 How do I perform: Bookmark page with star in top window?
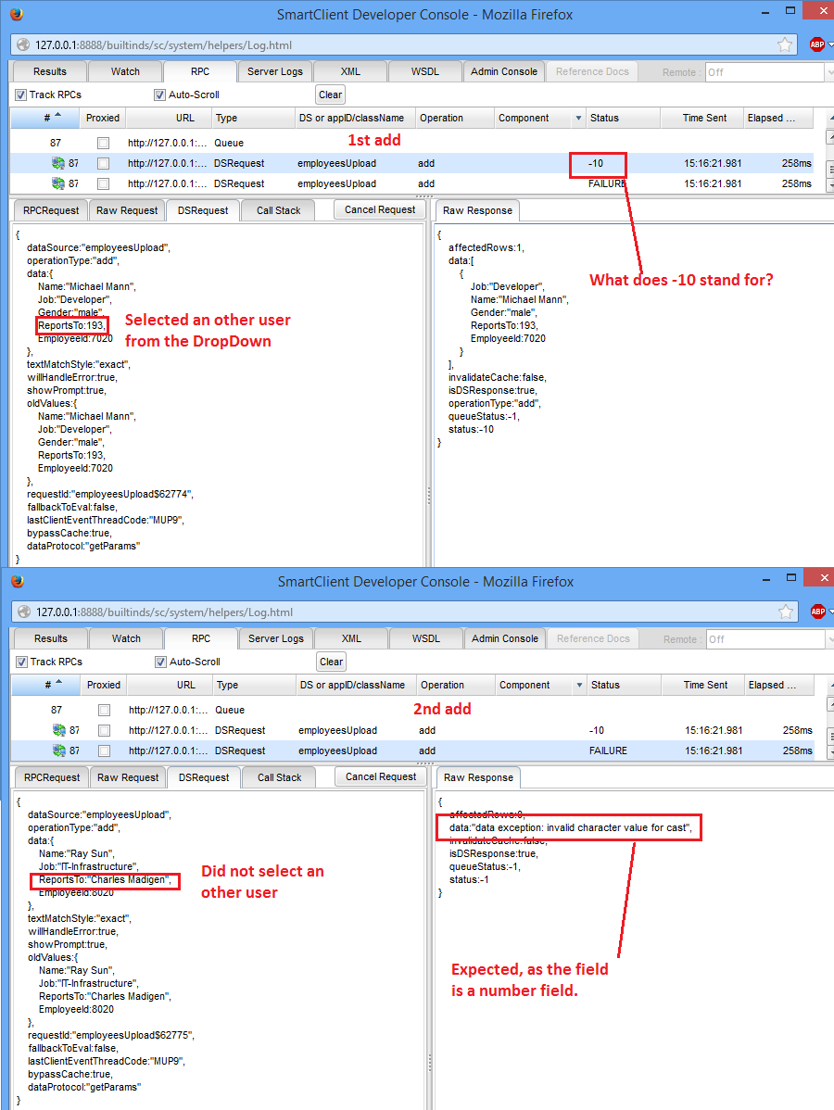pyautogui.click(x=785, y=44)
